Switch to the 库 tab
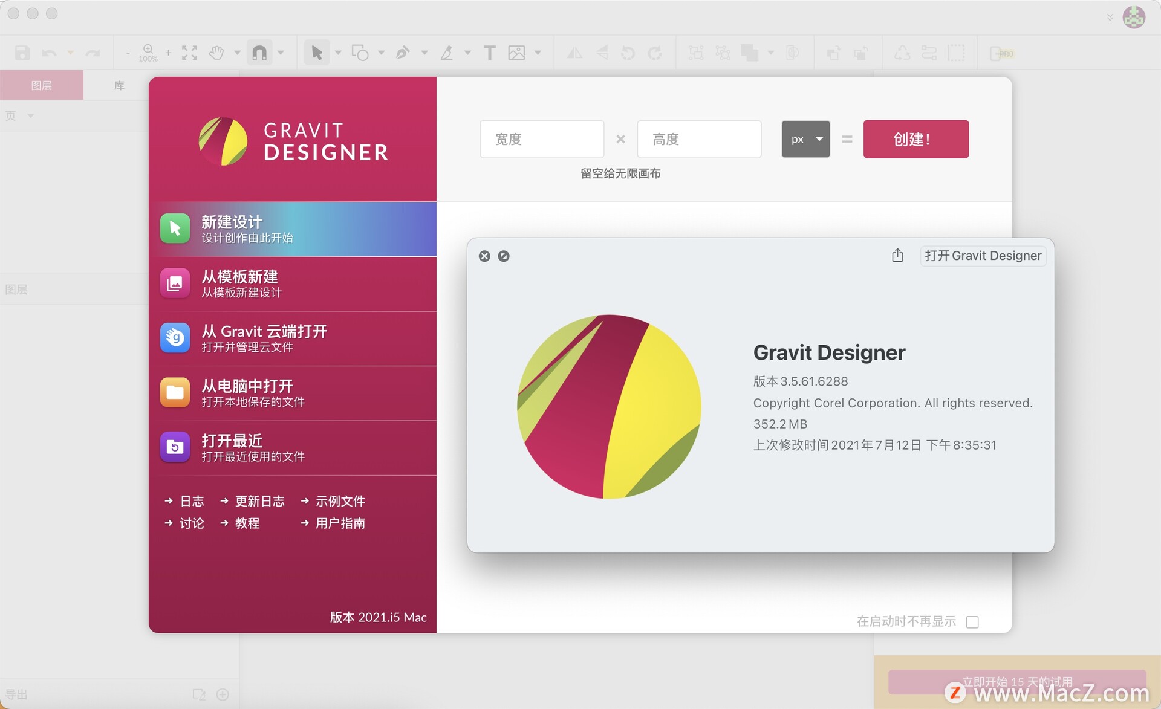The image size is (1161, 709). tap(119, 85)
